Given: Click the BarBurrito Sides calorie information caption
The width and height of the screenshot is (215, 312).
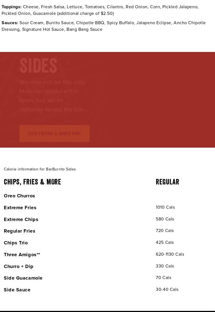Looking at the screenshot, I should (x=40, y=169).
